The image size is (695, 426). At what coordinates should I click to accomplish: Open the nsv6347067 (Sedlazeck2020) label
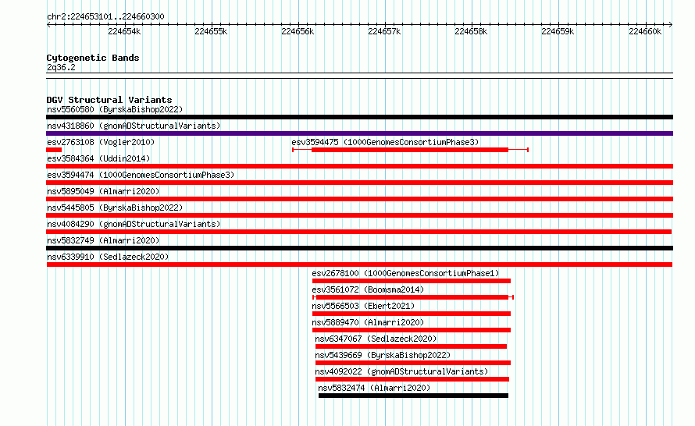coord(376,339)
